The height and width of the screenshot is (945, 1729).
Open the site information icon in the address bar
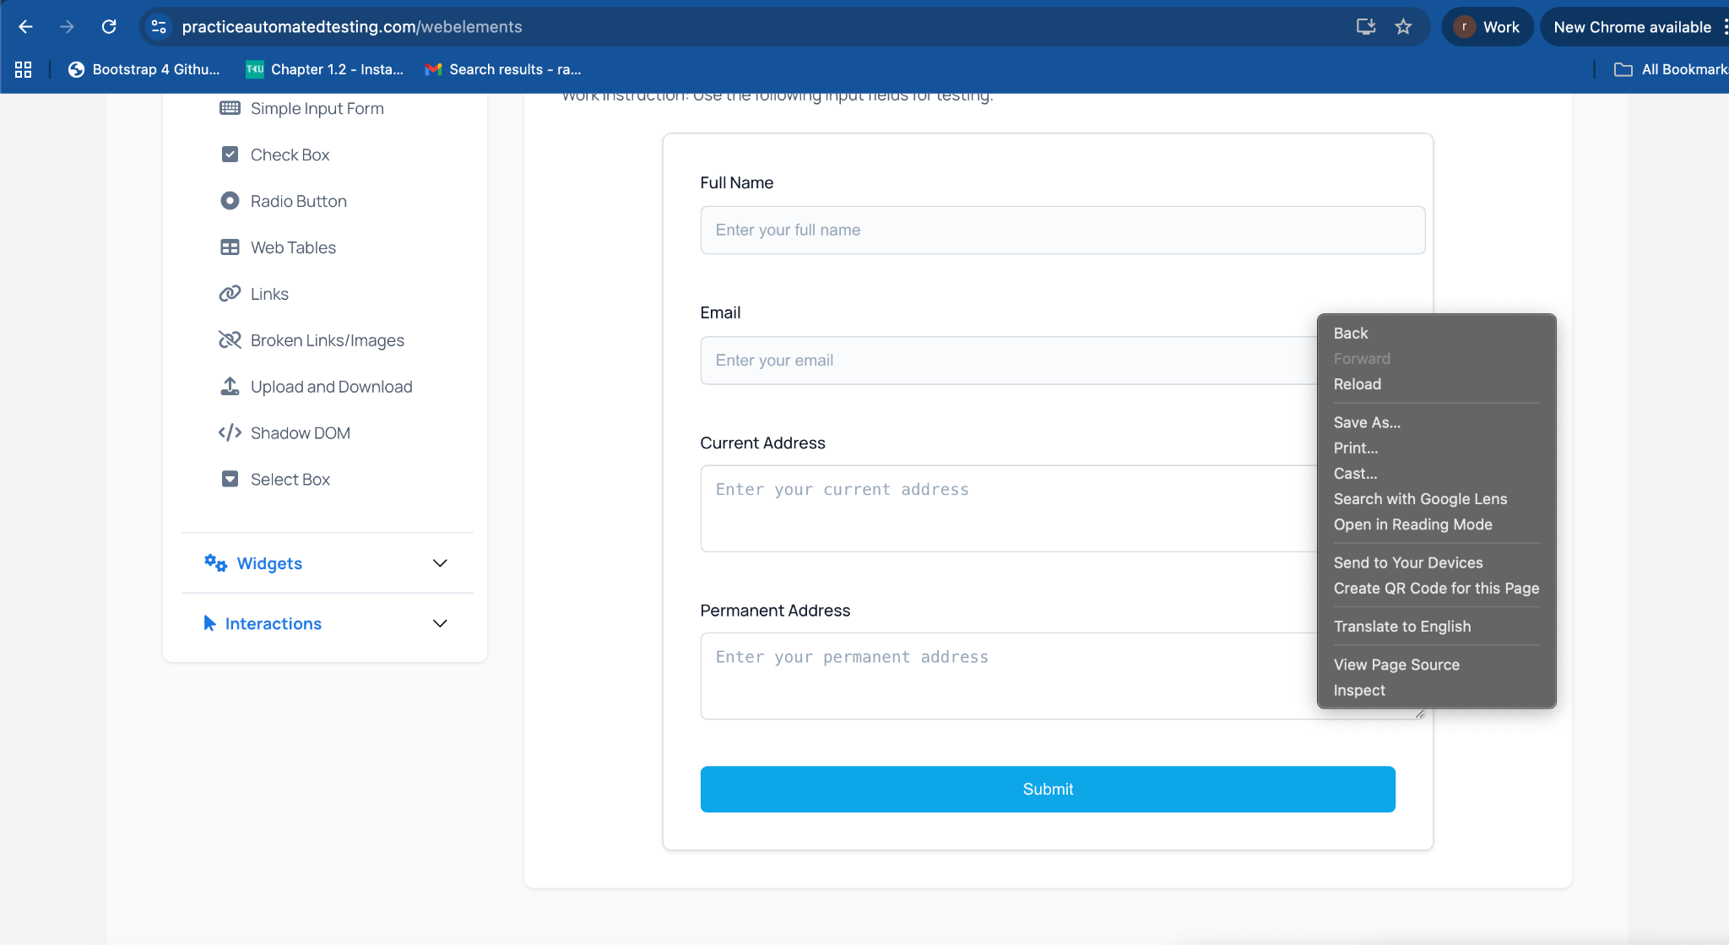[x=159, y=27]
